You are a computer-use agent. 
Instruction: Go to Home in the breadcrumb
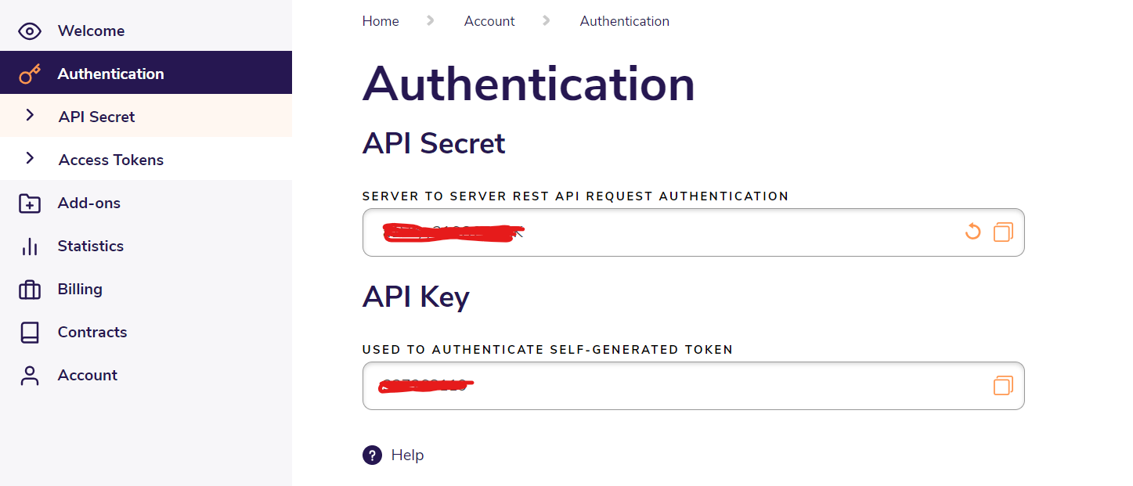pos(381,21)
